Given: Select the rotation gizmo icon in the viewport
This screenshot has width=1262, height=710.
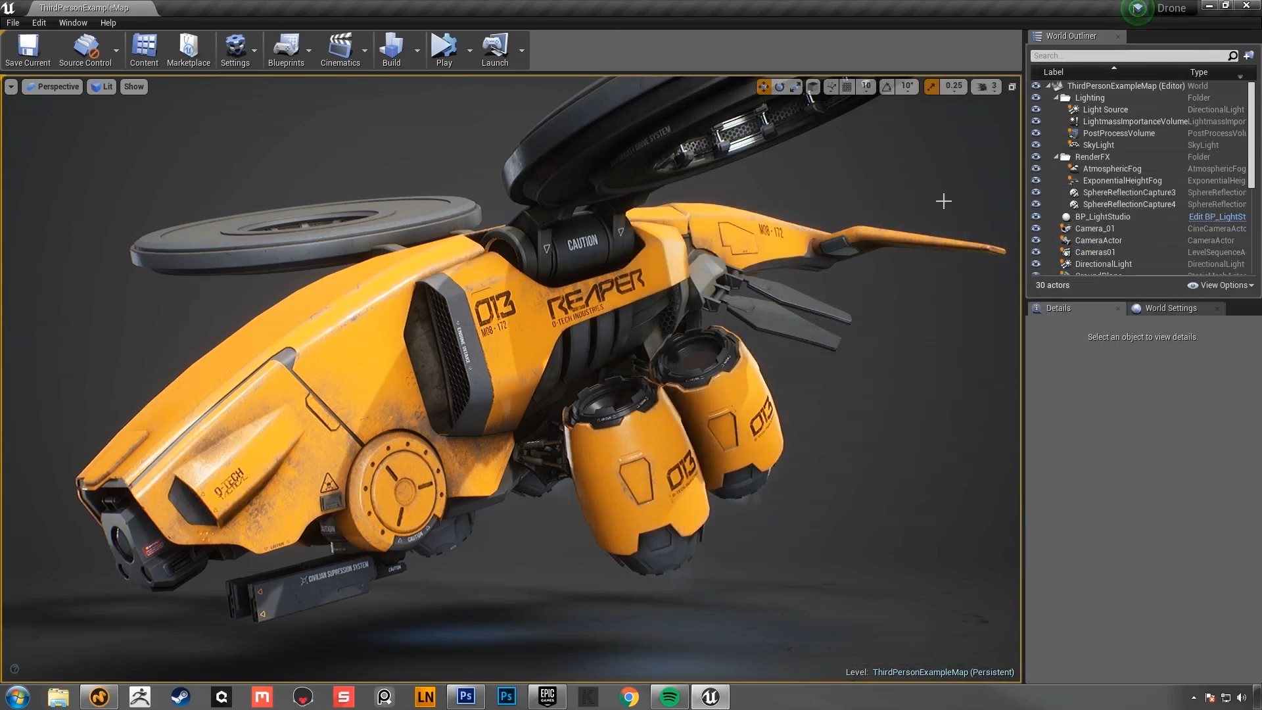Looking at the screenshot, I should pos(780,86).
